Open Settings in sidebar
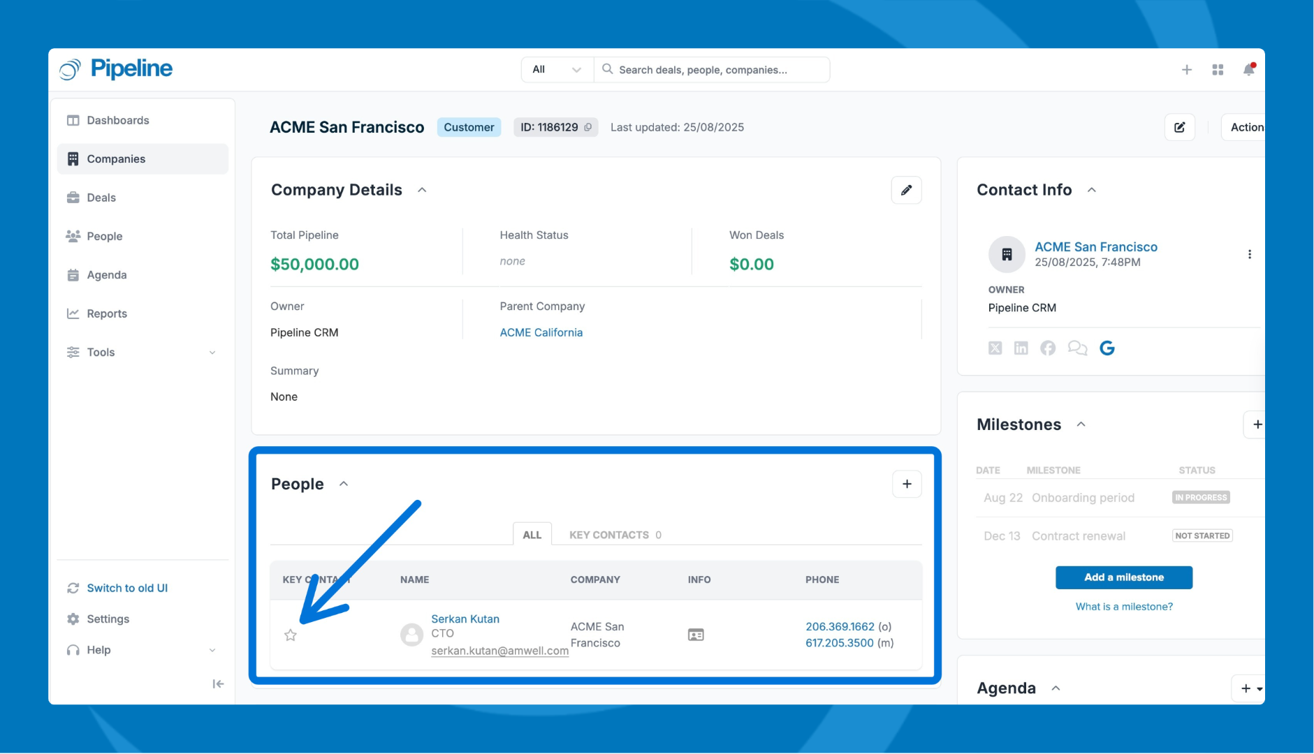 coord(108,619)
